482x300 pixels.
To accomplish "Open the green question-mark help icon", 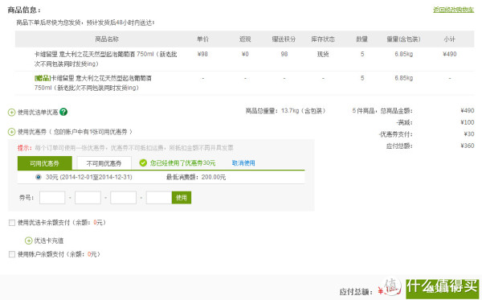I will pyautogui.click(x=63, y=112).
